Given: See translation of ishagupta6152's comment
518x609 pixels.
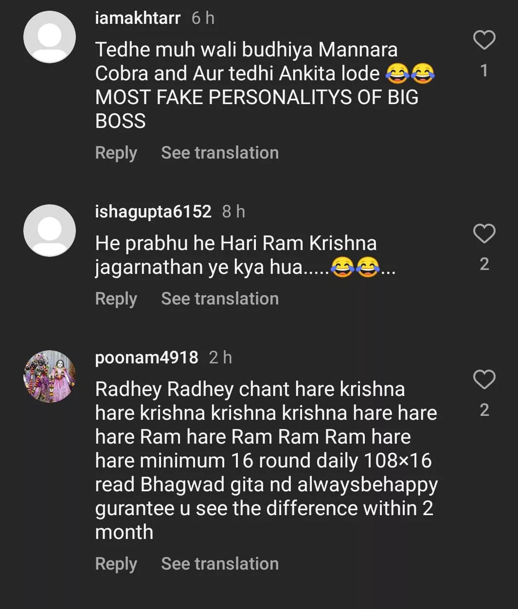Looking at the screenshot, I should [x=220, y=299].
